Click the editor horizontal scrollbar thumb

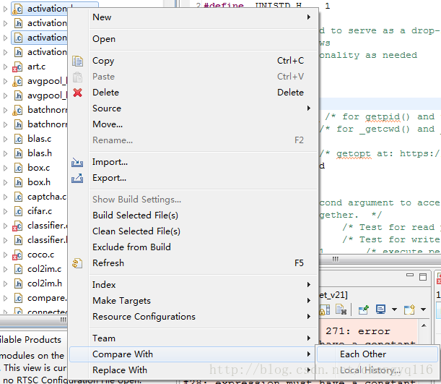click(x=336, y=259)
